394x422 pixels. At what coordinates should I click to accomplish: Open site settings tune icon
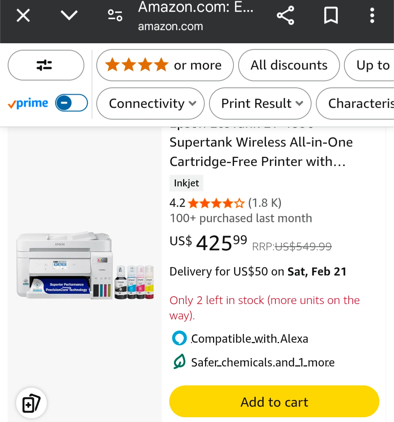pos(115,15)
